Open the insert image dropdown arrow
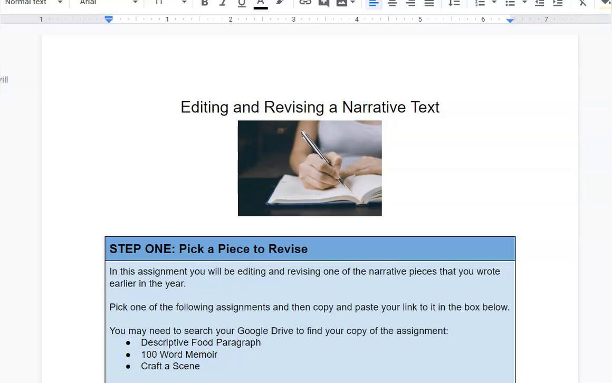 pos(353,2)
